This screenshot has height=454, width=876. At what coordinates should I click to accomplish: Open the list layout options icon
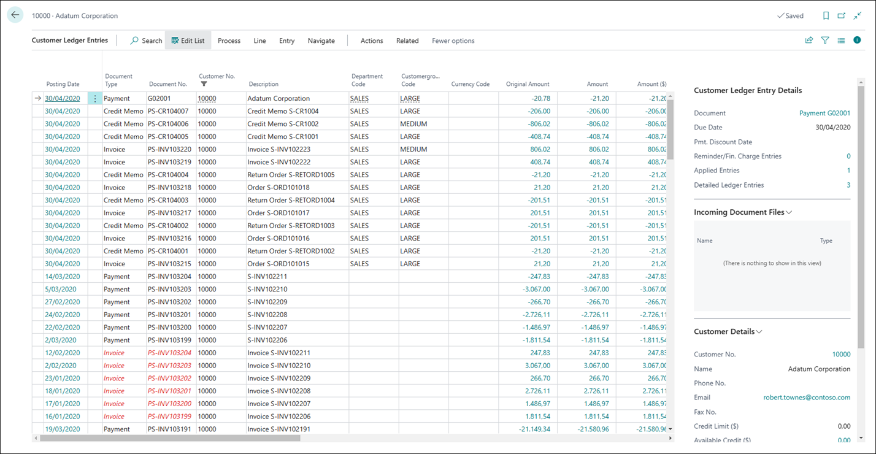tap(840, 39)
